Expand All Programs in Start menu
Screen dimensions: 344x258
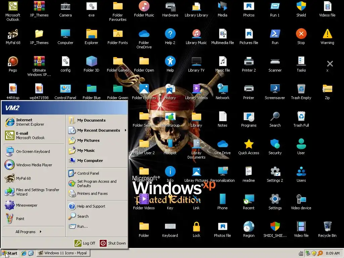coord(28,232)
